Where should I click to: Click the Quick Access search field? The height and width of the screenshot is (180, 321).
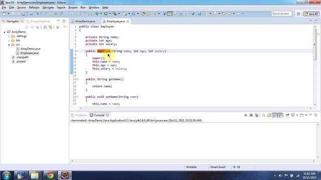pyautogui.click(x=281, y=13)
